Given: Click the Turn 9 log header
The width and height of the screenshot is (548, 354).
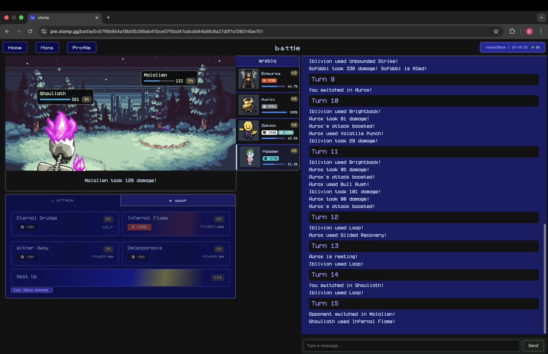Looking at the screenshot, I should pos(423,79).
